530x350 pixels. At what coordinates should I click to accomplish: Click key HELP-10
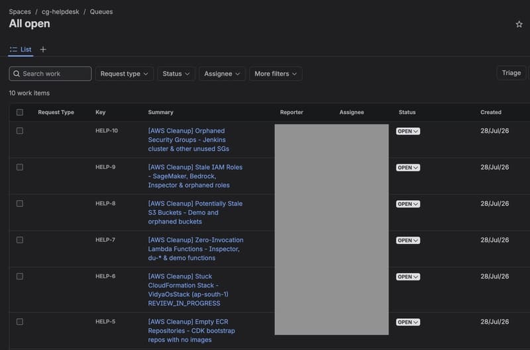(x=107, y=131)
